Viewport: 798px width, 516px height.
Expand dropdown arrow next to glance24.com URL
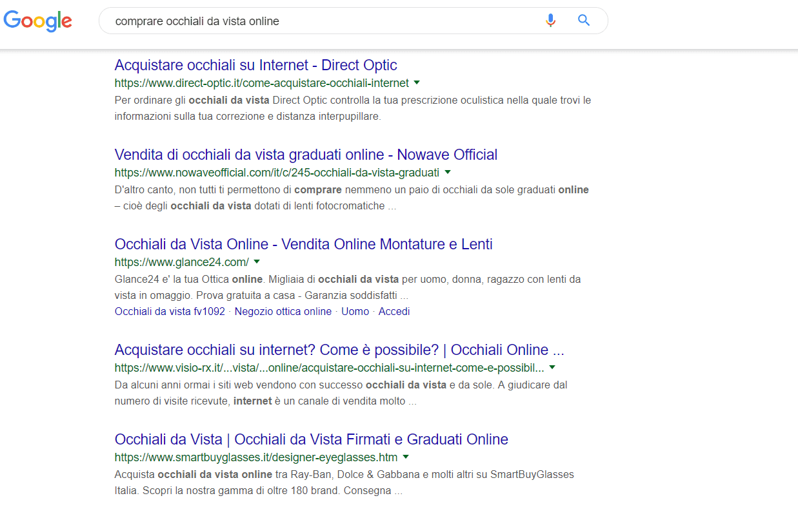257,262
